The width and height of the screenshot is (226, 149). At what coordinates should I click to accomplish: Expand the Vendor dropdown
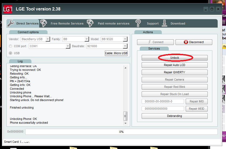pyautogui.click(x=48, y=39)
